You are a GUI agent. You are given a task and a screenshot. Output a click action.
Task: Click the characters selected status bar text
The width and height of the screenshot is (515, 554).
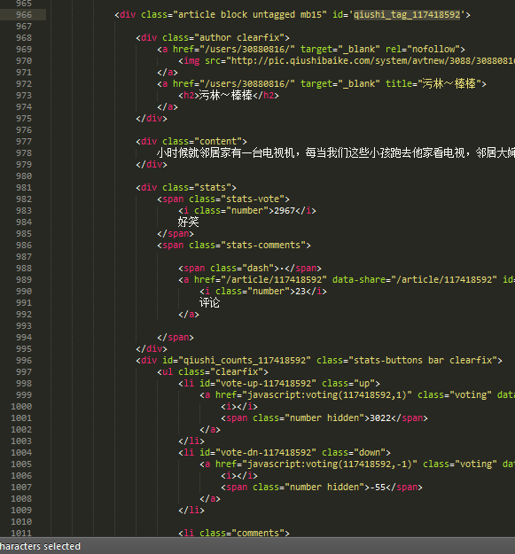point(40,546)
